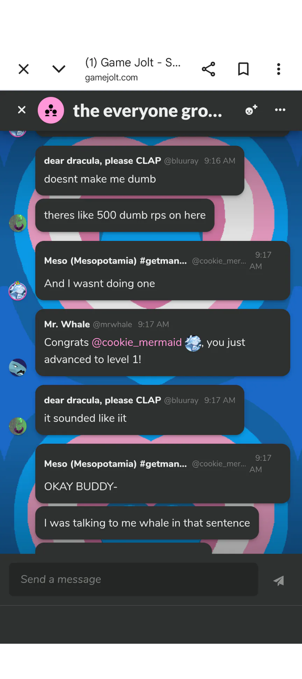Click the @bluuray handle at 9:16 AM
This screenshot has width=302, height=679.
181,161
